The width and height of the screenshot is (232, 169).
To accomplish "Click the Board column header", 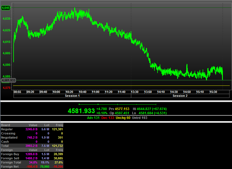I will [6, 125].
